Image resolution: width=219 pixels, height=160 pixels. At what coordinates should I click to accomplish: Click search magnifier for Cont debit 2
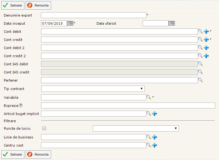(201, 47)
